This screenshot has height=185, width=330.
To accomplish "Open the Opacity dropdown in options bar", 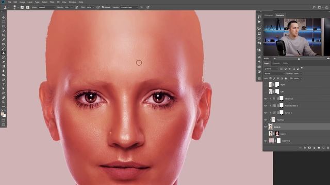I will click(72, 7).
